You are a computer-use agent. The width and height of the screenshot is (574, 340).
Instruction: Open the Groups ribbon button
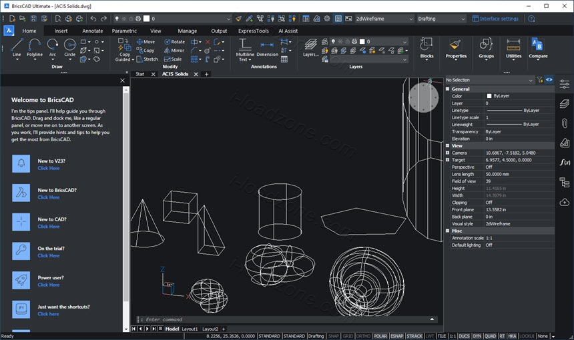[486, 48]
